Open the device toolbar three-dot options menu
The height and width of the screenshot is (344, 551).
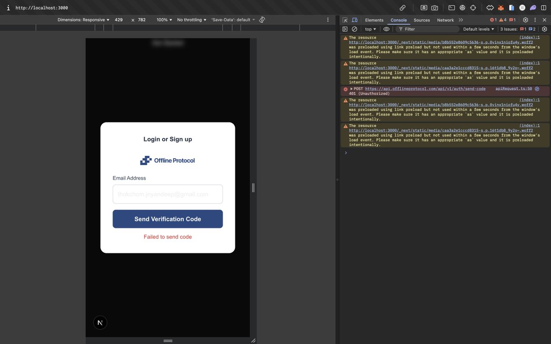328,20
